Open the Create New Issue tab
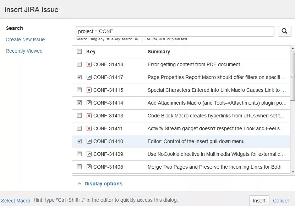The height and width of the screenshot is (206, 295). pyautogui.click(x=25, y=39)
